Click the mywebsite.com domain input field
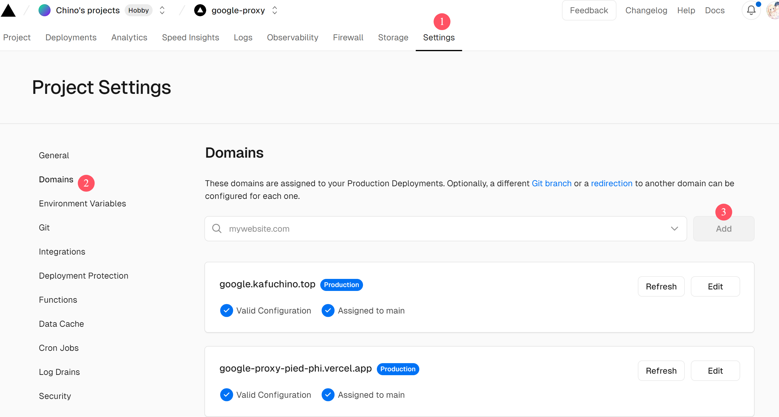Viewport: 779px width, 417px height. coord(445,229)
